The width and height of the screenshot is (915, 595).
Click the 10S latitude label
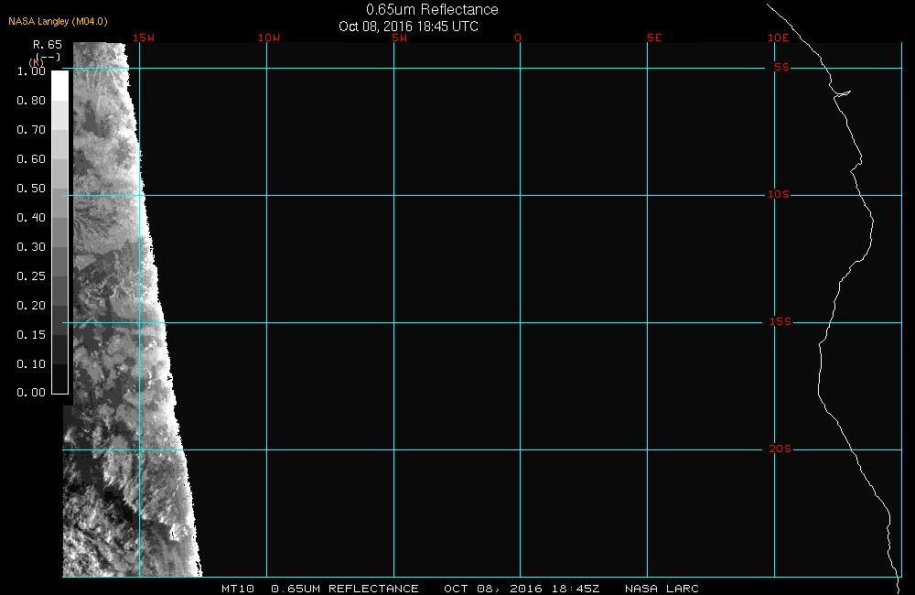(780, 195)
